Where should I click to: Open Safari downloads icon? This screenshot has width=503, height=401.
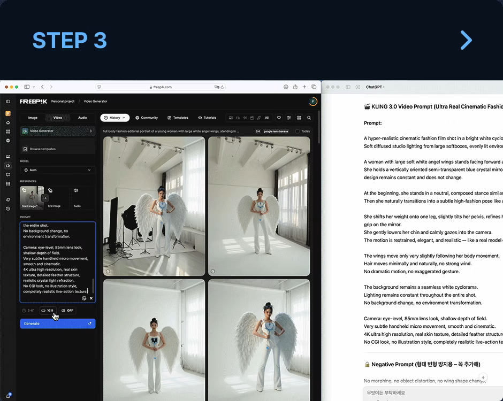286,87
